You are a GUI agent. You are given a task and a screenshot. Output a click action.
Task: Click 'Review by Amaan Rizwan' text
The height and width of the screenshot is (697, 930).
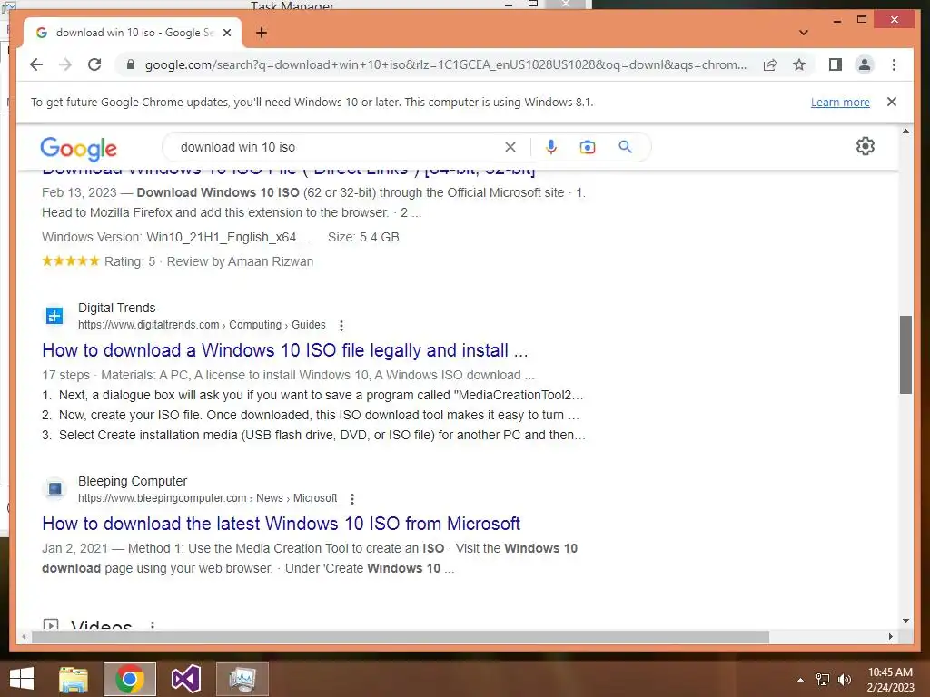(x=240, y=261)
